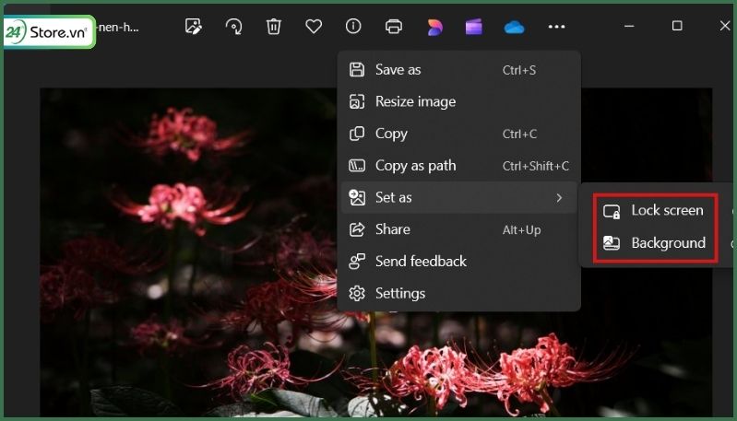Open Settings from the menu
The image size is (737, 421).
pyautogui.click(x=399, y=294)
